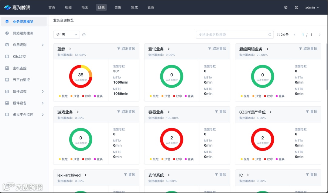328x193 pixels.
Task: Click the 云平台监控 sidebar icon
Action: (7, 80)
